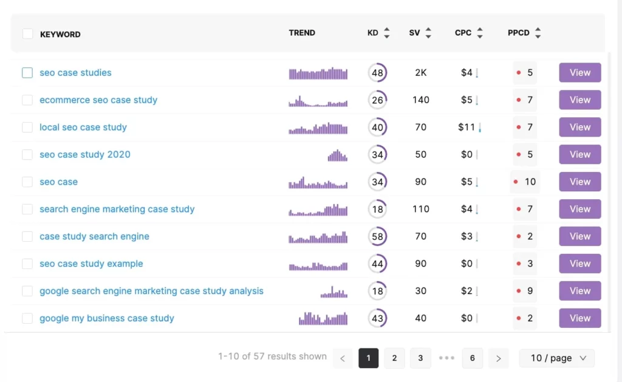This screenshot has width=622, height=382.
Task: Toggle the select-all keywords checkbox
Action: (27, 34)
